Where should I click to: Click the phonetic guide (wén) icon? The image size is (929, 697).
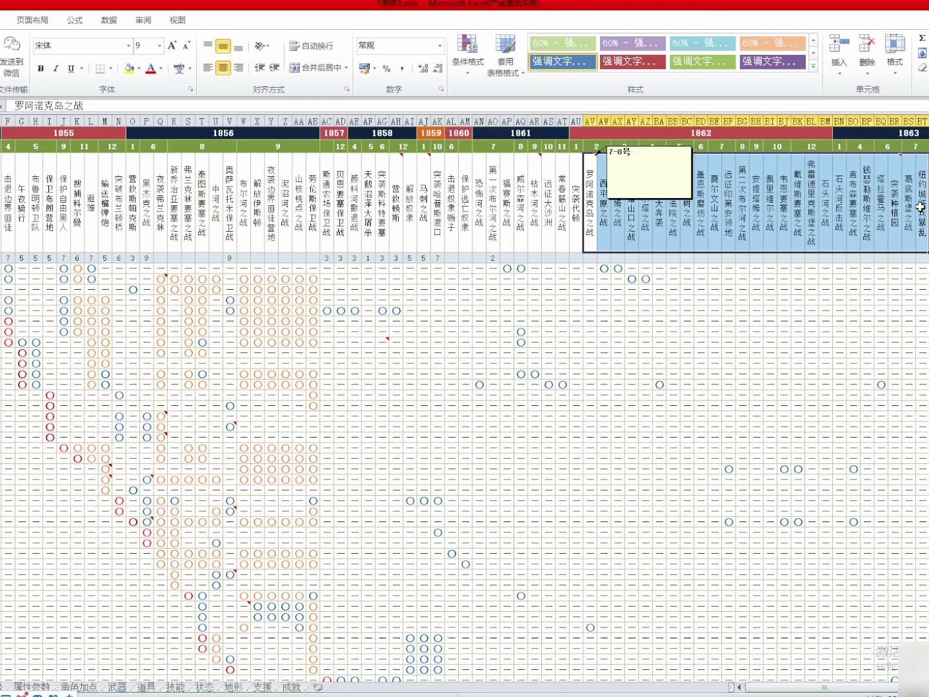coord(179,68)
